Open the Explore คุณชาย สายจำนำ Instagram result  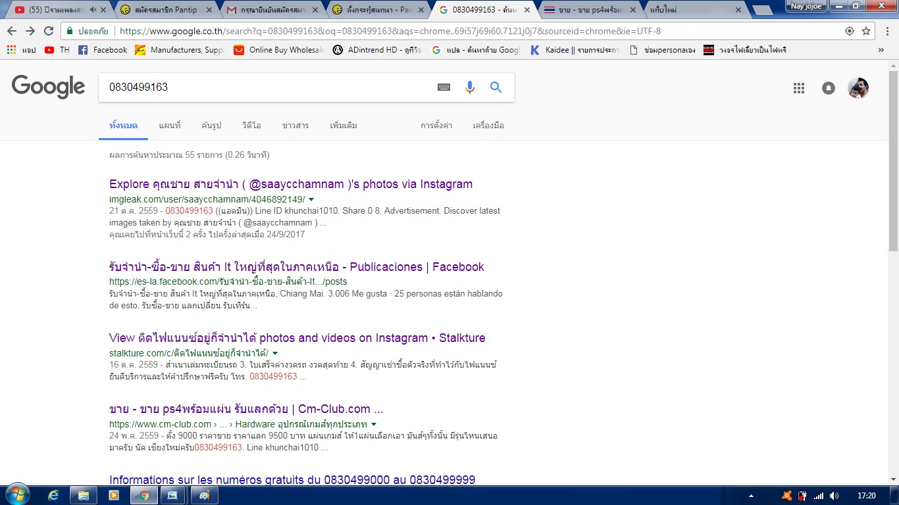291,184
